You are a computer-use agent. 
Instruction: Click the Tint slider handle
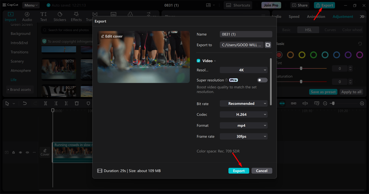coord(301,68)
